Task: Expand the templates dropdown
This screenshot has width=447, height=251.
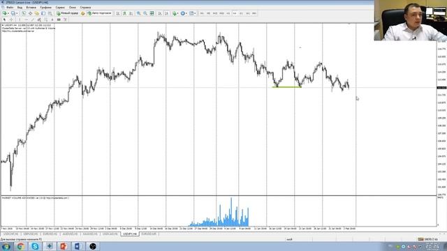Action: point(195,13)
